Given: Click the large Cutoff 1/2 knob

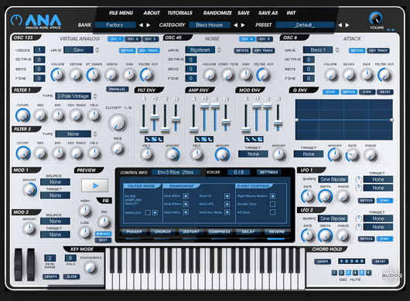Looking at the screenshot, I should 118,123.
